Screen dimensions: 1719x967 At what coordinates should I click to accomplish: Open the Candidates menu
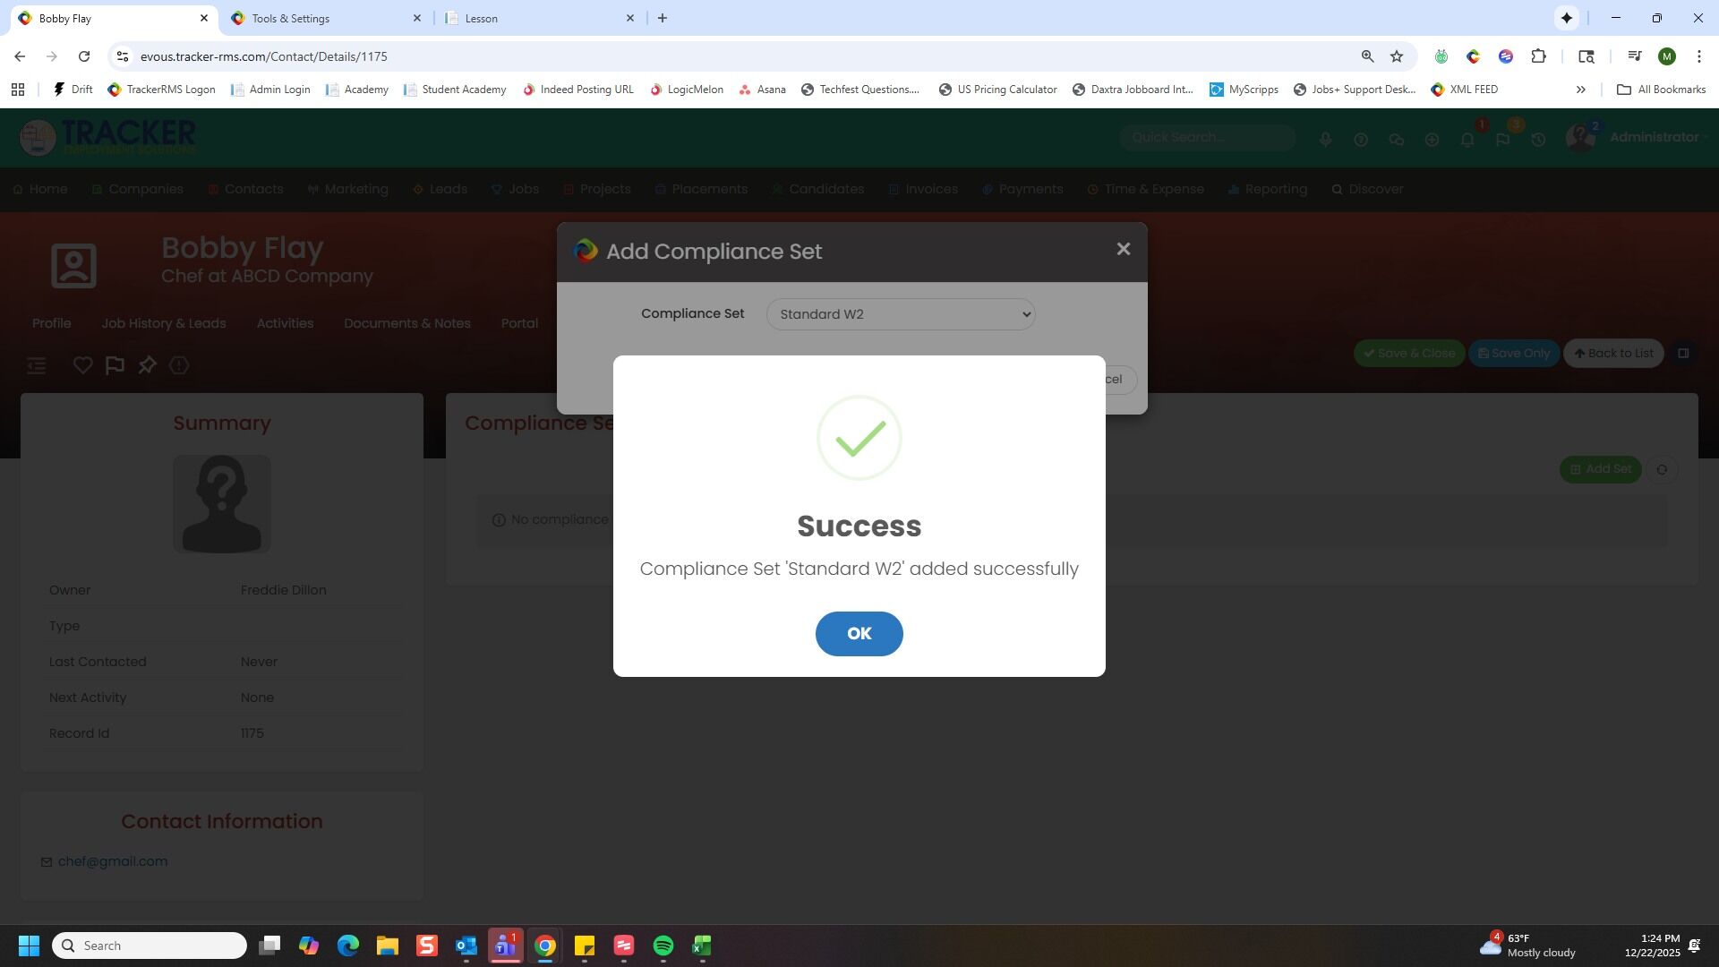[825, 189]
